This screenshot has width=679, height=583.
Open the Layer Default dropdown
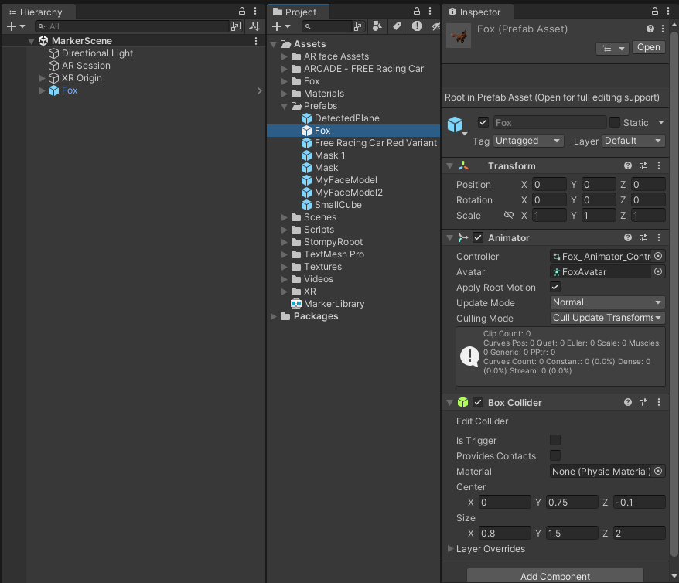633,141
